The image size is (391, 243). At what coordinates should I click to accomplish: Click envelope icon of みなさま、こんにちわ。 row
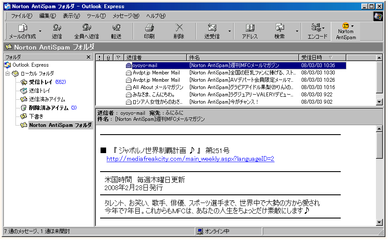click(x=128, y=95)
